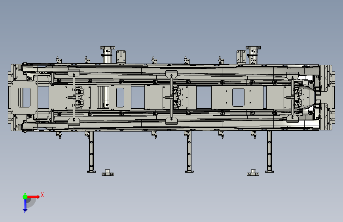Select the small mounting bracket at bottom left
Viewport: 343px width, 222px height.
108,173
